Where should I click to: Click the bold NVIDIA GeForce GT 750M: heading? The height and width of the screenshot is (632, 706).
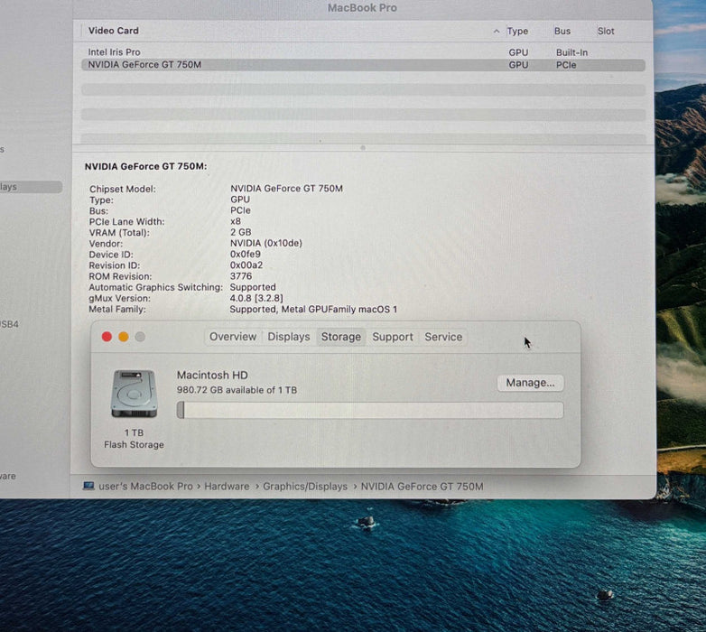point(146,166)
